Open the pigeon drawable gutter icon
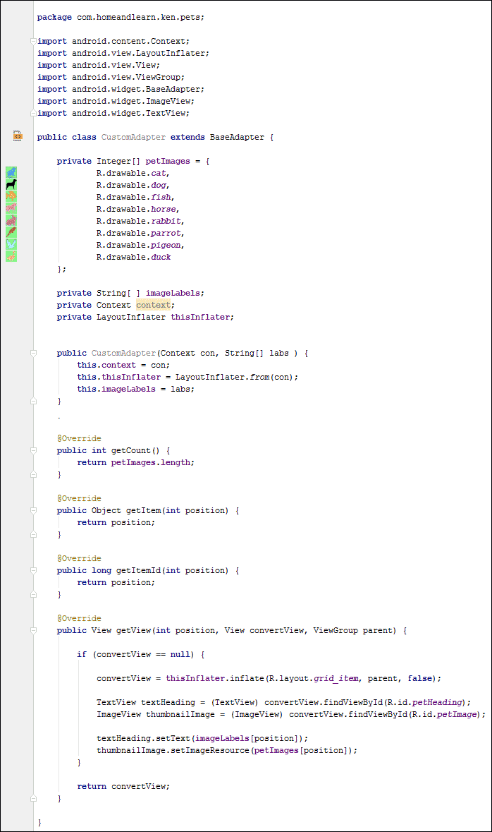The image size is (492, 832). click(x=11, y=245)
